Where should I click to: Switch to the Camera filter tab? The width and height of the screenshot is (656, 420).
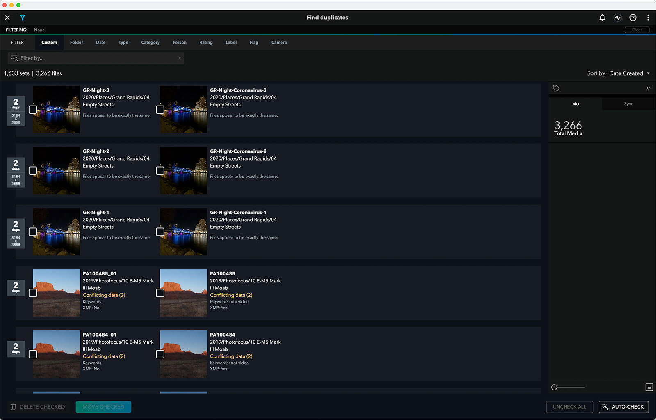click(x=279, y=42)
